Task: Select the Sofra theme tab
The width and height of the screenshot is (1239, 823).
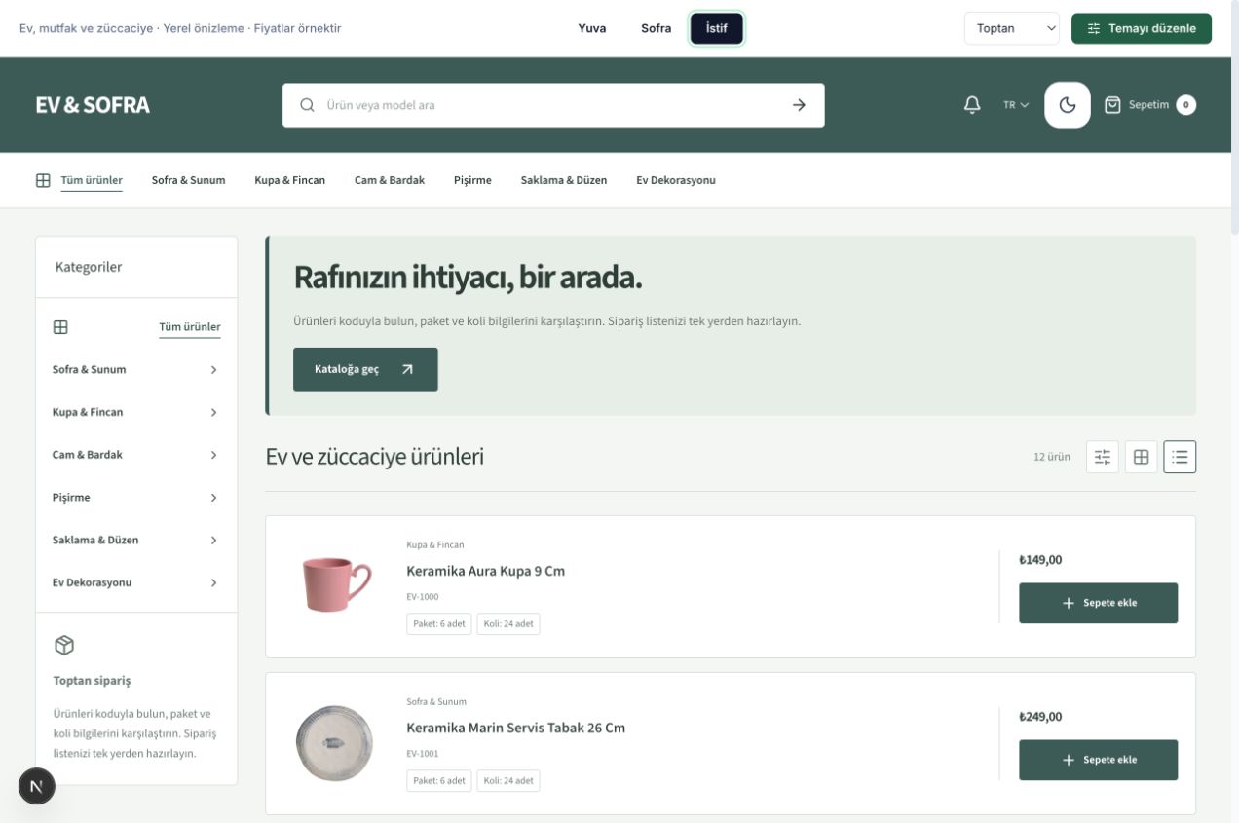Action: coord(657,28)
